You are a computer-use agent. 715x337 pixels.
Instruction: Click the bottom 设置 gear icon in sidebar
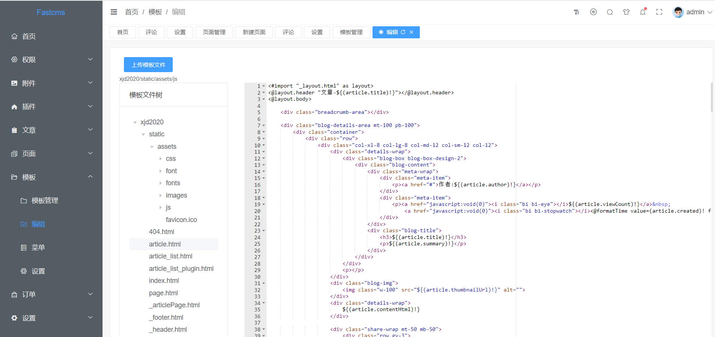click(x=14, y=318)
